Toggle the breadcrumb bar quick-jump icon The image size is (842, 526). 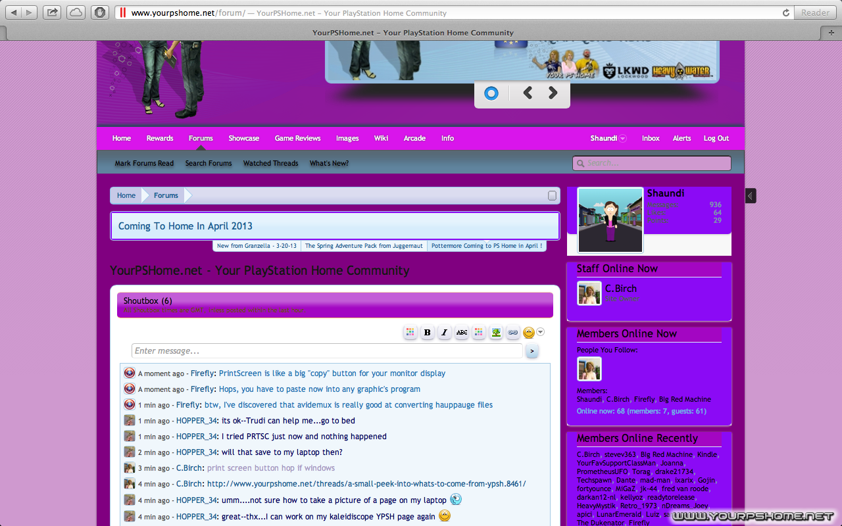pos(552,195)
